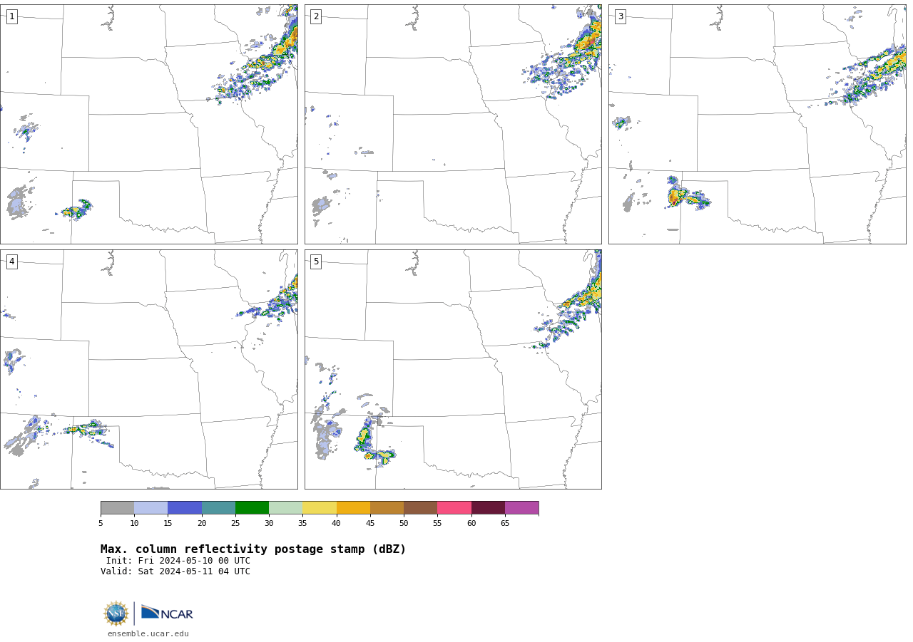Click the brown 50-55 dBZ swatch

click(420, 508)
